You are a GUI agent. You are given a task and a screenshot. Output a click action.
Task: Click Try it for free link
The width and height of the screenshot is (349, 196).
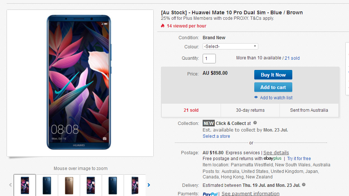(299, 159)
